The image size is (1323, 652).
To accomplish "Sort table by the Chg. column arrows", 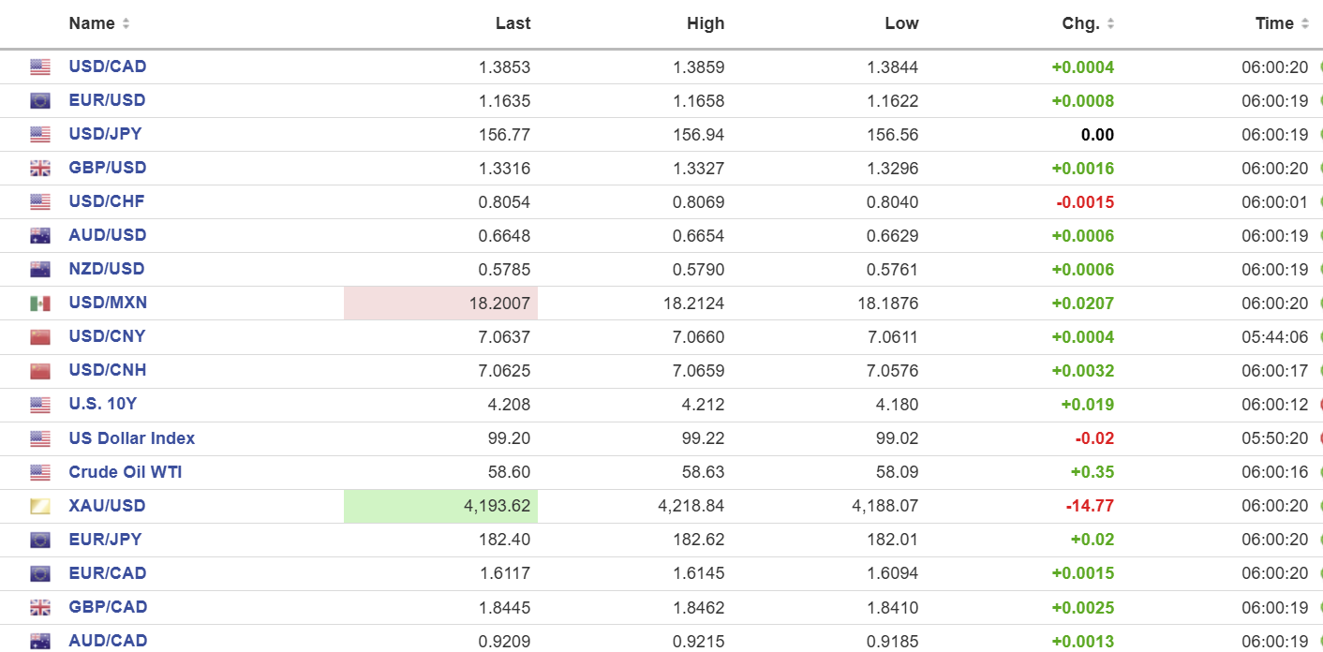I will coord(1110,23).
